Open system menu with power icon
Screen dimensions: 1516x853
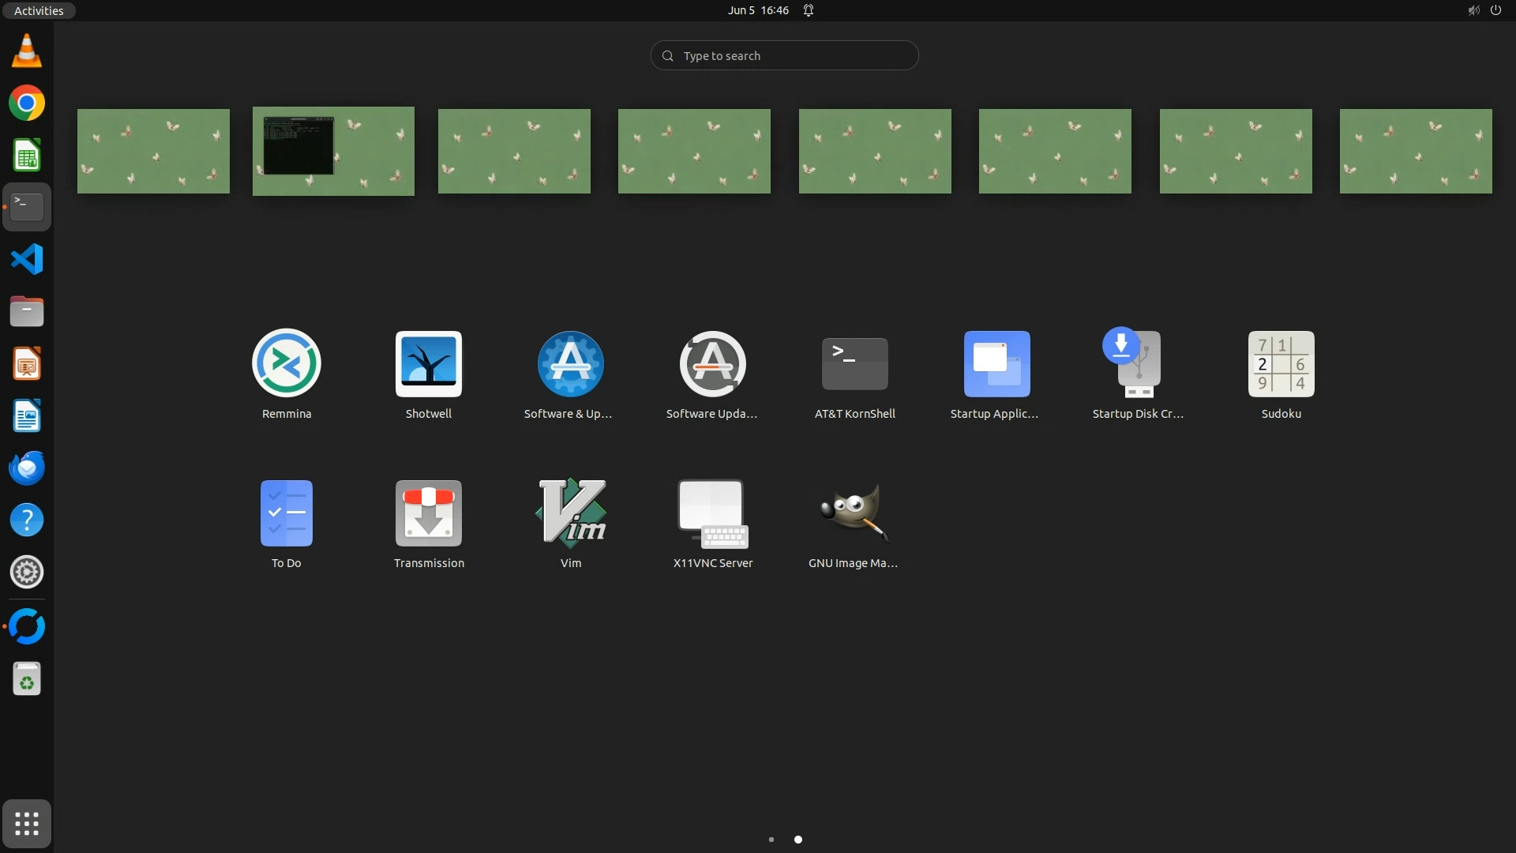point(1495,10)
